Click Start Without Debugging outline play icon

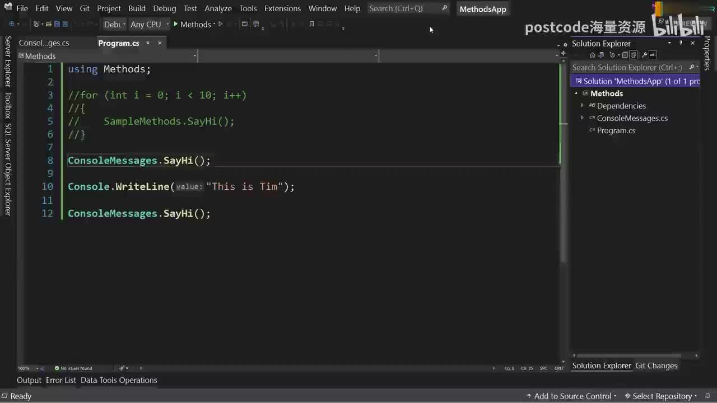220,24
